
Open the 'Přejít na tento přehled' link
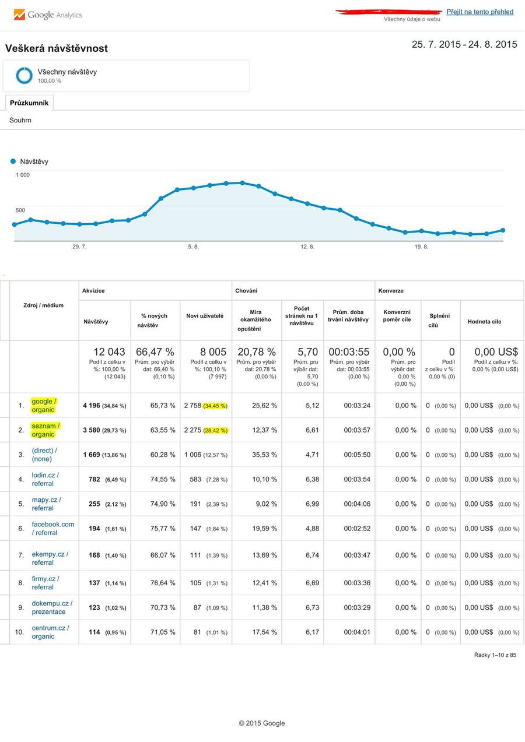coord(480,12)
